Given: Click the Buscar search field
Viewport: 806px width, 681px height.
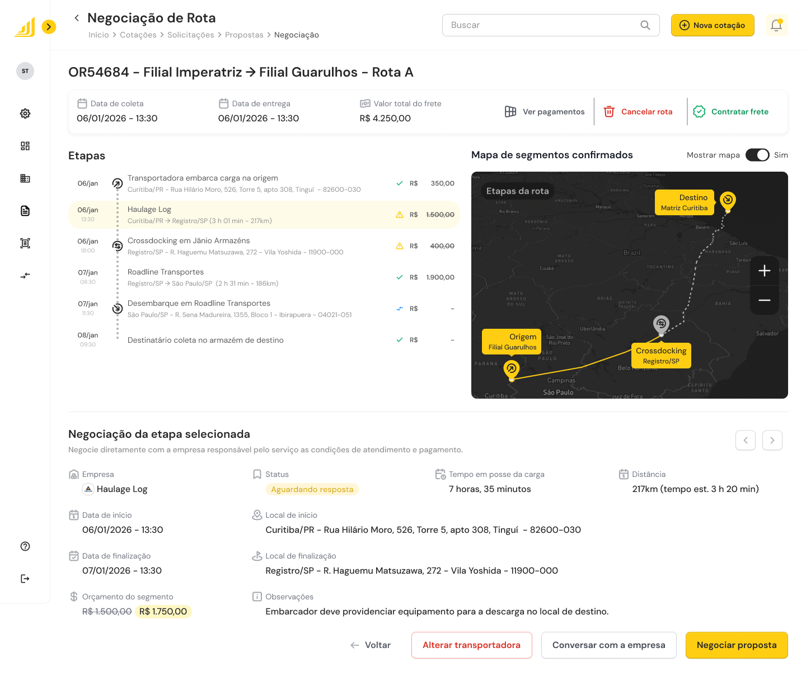Looking at the screenshot, I should pos(543,25).
